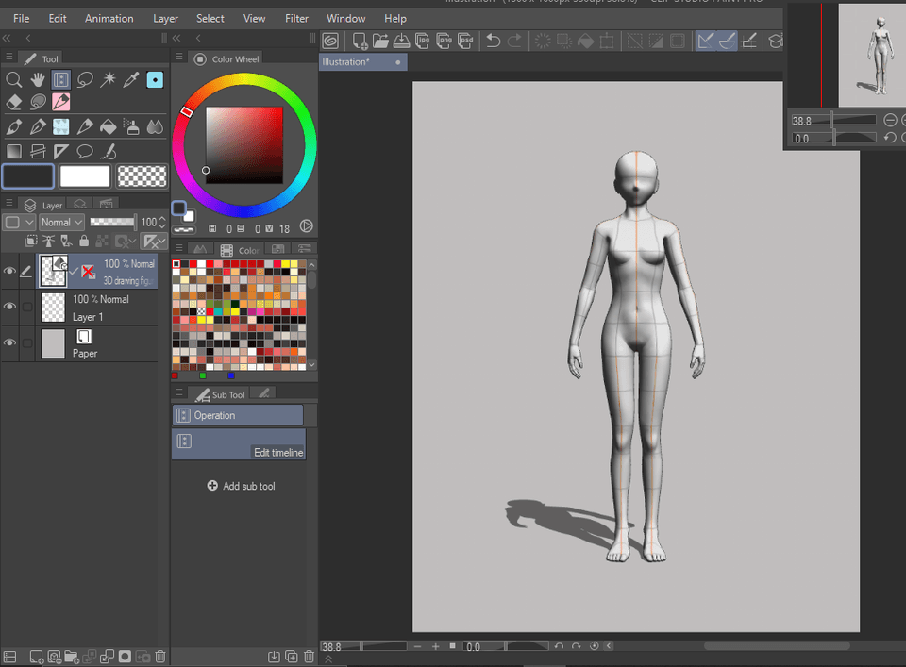Select the Lasso selection tool
Screen dimensions: 906x667
coord(85,79)
